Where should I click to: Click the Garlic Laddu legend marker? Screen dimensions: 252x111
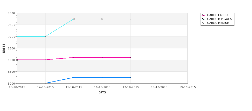(203, 15)
